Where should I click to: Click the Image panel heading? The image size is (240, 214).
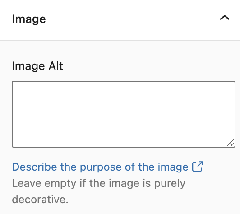point(29,19)
